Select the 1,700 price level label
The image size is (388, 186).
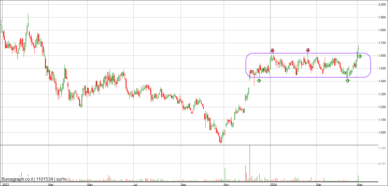click(382, 43)
